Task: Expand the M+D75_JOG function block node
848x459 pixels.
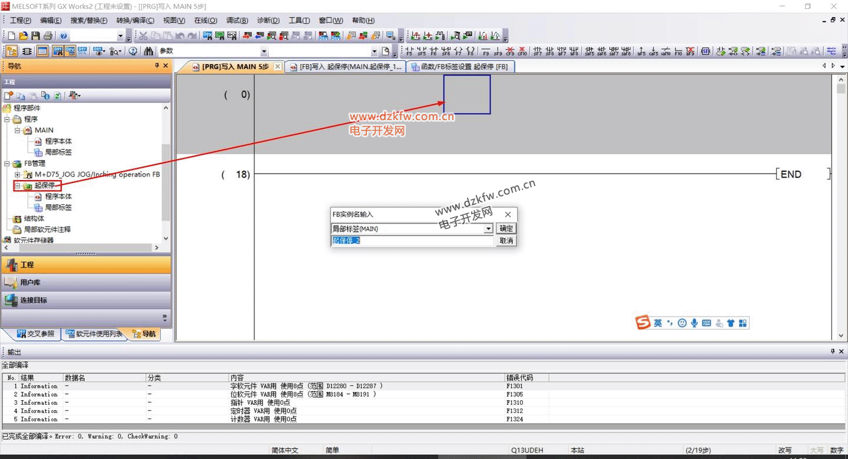Action: click(18, 175)
